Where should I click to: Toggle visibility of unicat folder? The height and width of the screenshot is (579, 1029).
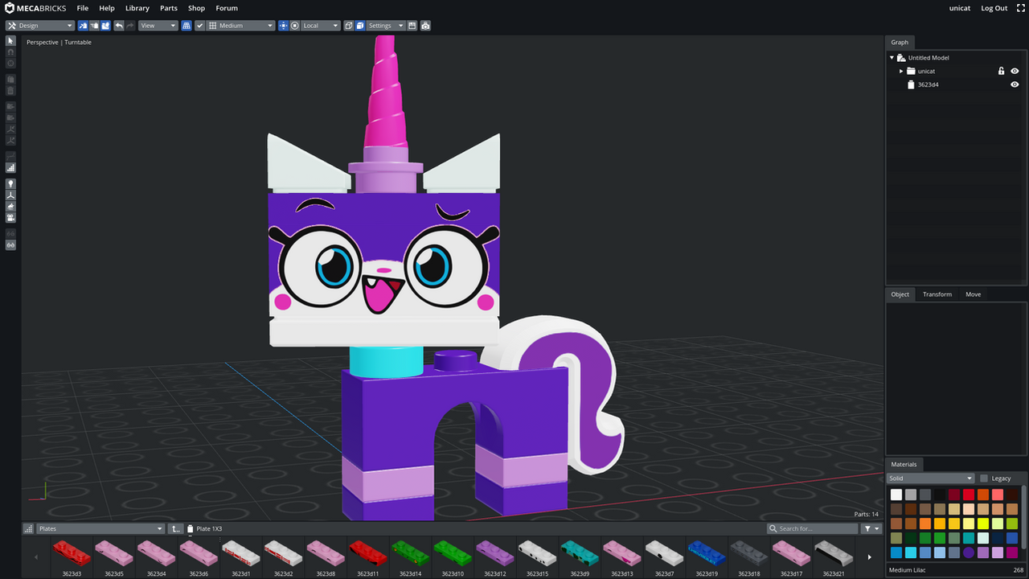1015,71
